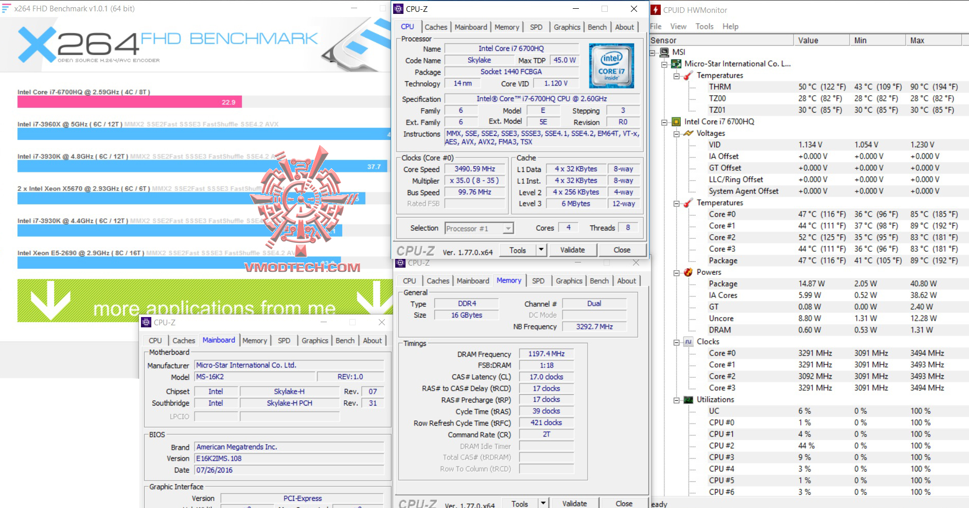
Task: Select the IA Offset voltage row
Action: [x=834, y=156]
